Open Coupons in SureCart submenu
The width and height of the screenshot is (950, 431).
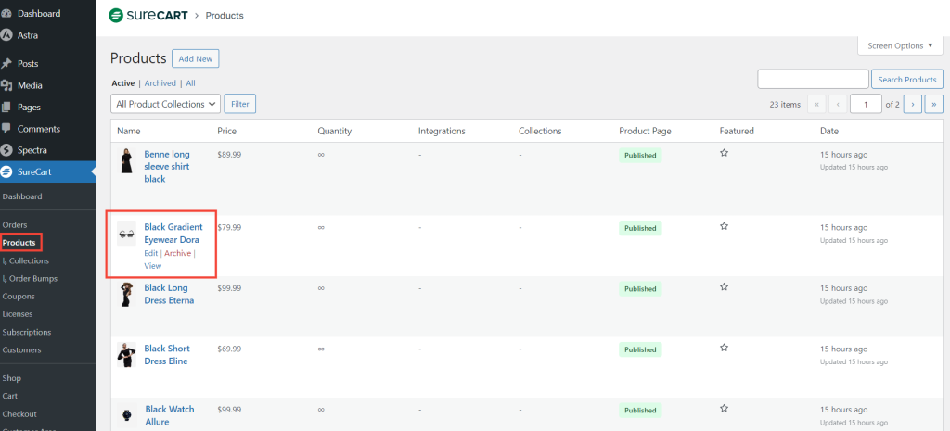click(19, 297)
